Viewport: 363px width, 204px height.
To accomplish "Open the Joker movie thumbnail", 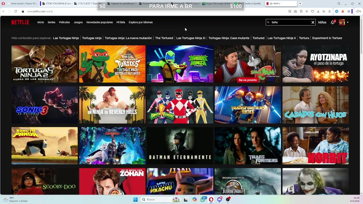I will (316, 181).
